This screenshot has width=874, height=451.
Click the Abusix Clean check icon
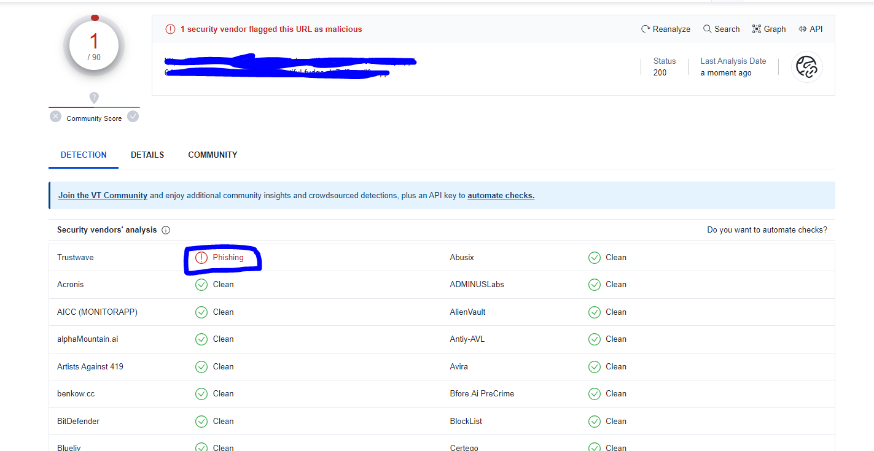tap(595, 258)
